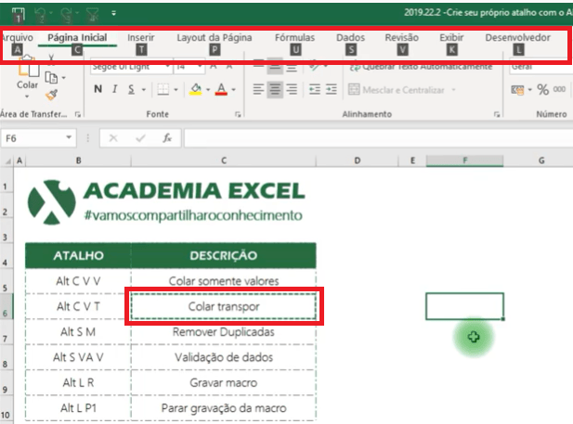This screenshot has width=573, height=424.
Task: Open the Exibir tab
Action: click(x=451, y=38)
